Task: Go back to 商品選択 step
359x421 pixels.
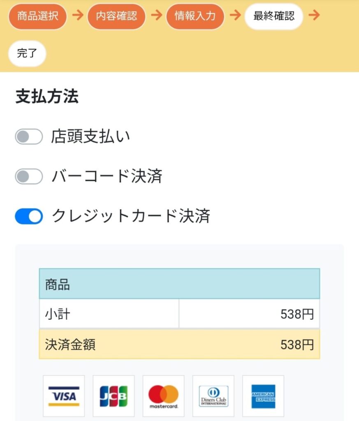Action: [x=37, y=16]
